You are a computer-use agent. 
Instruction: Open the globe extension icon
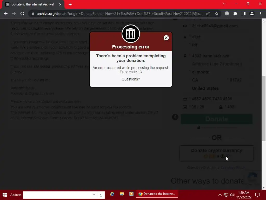coord(227,14)
